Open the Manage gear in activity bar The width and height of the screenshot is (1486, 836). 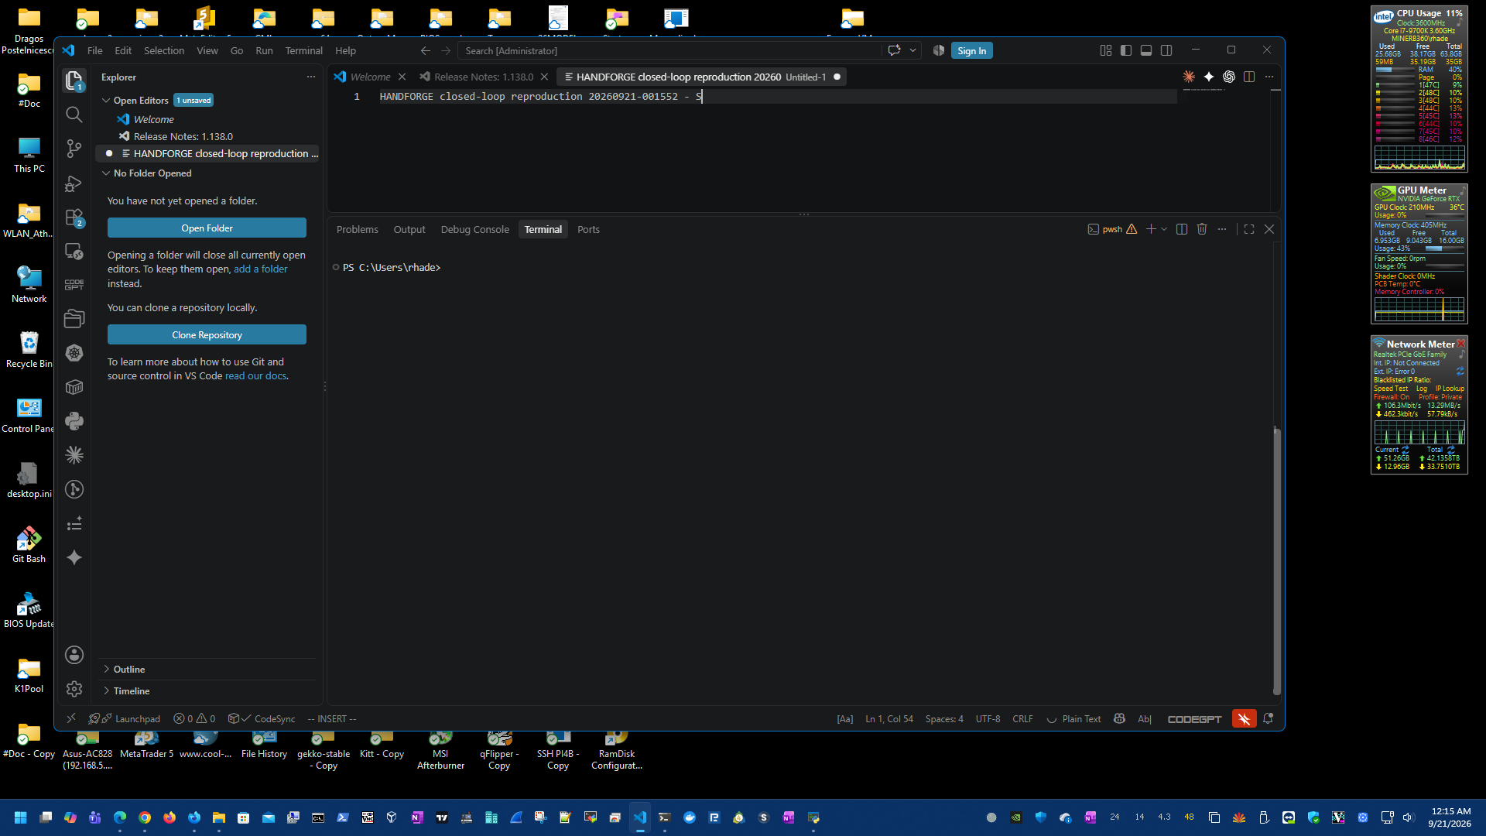pos(74,689)
